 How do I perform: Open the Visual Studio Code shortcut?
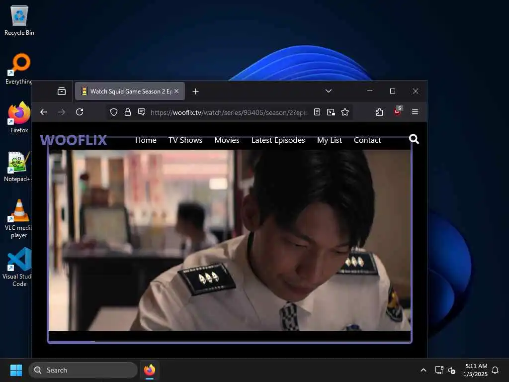coord(18,267)
